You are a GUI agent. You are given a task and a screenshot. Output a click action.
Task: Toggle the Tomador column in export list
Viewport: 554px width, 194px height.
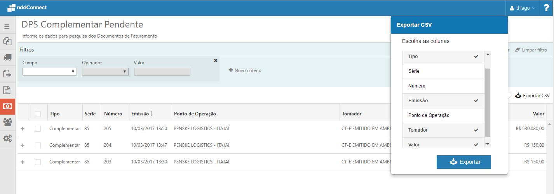[443, 130]
